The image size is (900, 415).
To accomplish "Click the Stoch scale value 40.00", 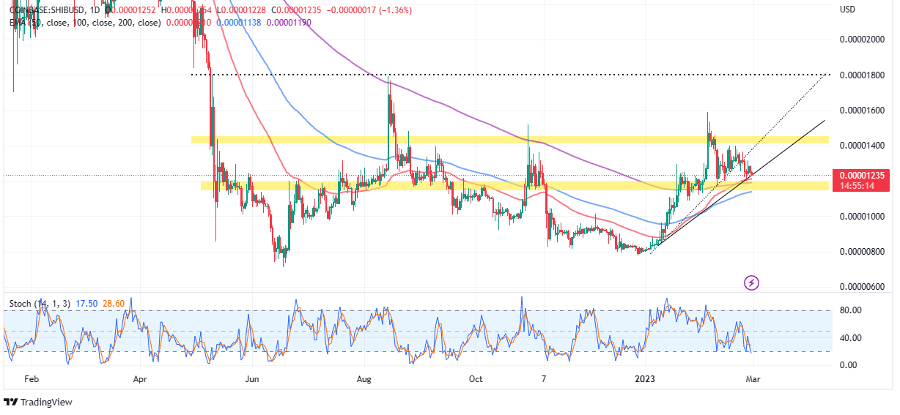I will (851, 338).
